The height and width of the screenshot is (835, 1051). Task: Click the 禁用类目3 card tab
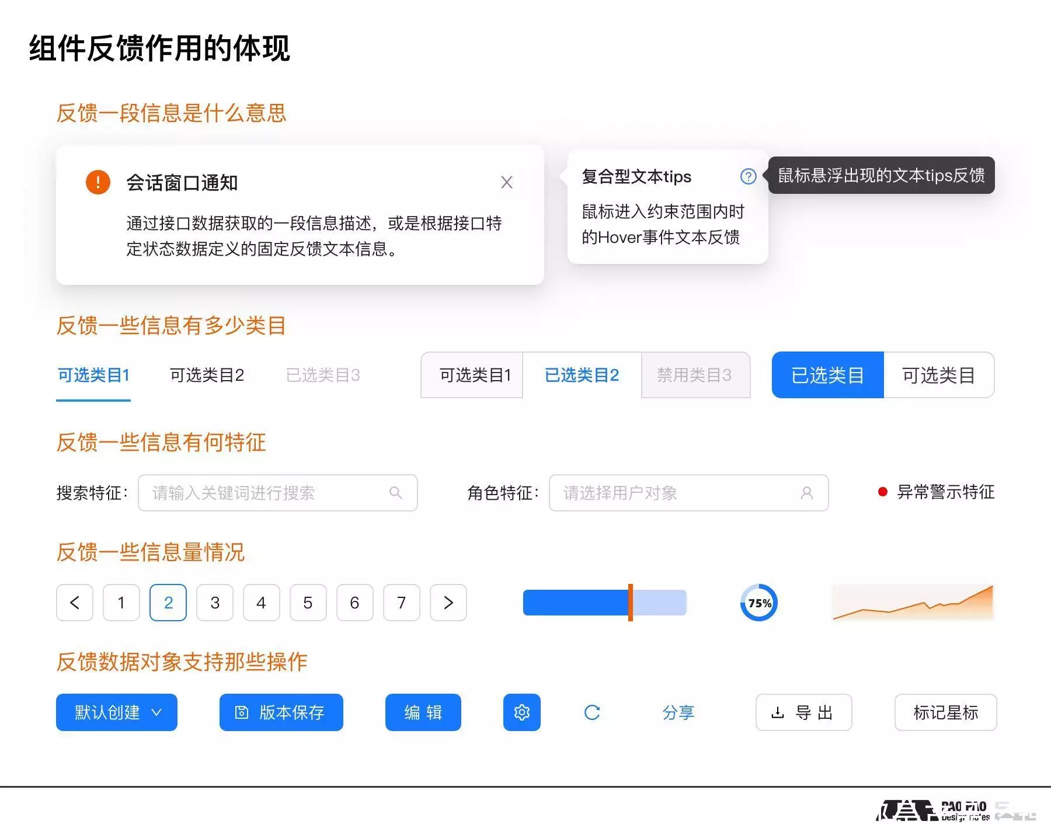695,375
